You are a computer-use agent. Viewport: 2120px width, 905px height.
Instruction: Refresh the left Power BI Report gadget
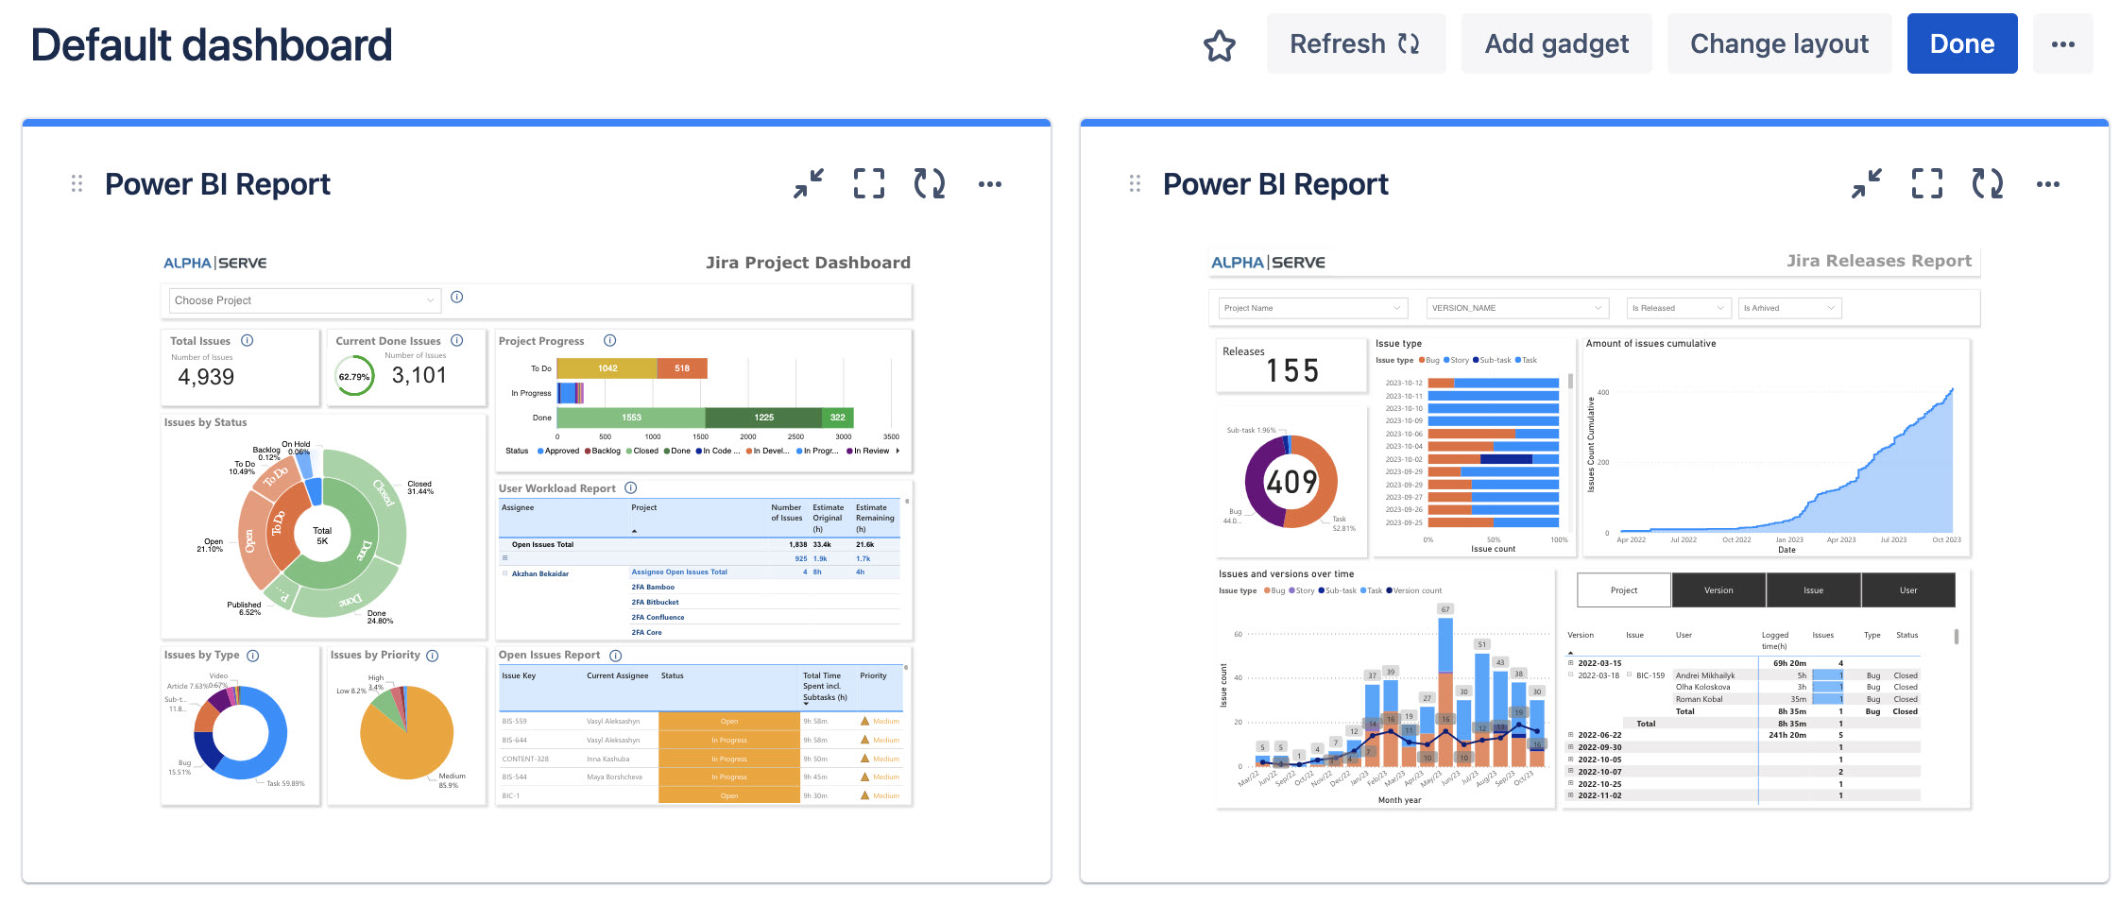[929, 183]
